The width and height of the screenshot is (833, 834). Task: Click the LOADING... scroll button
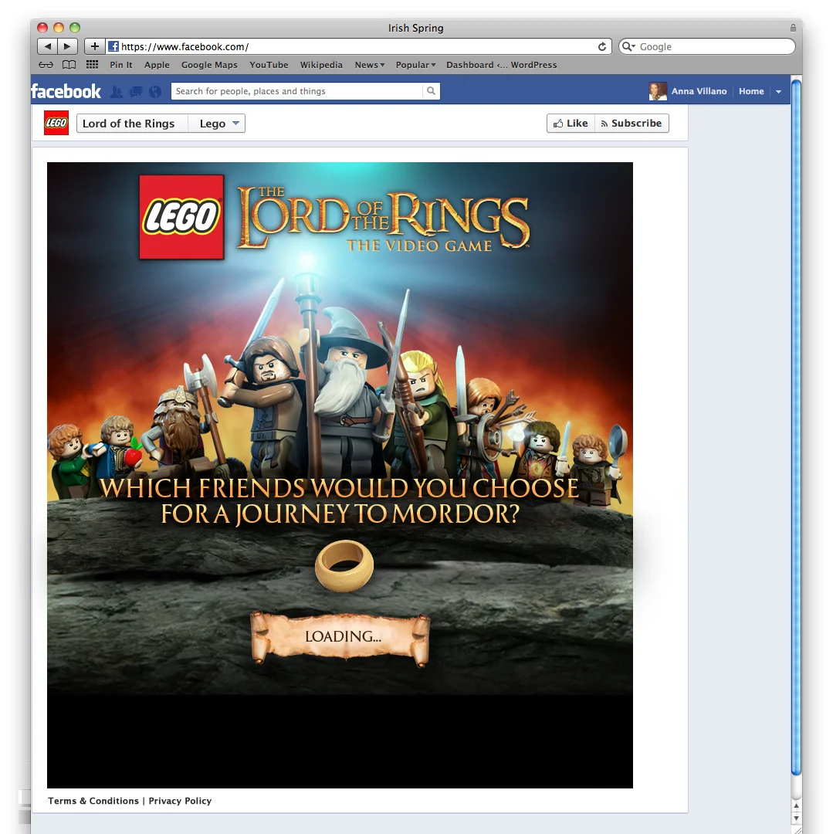click(x=340, y=637)
